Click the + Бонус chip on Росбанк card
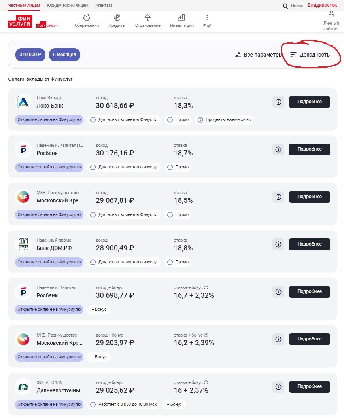The height and width of the screenshot is (418, 344). (98, 310)
